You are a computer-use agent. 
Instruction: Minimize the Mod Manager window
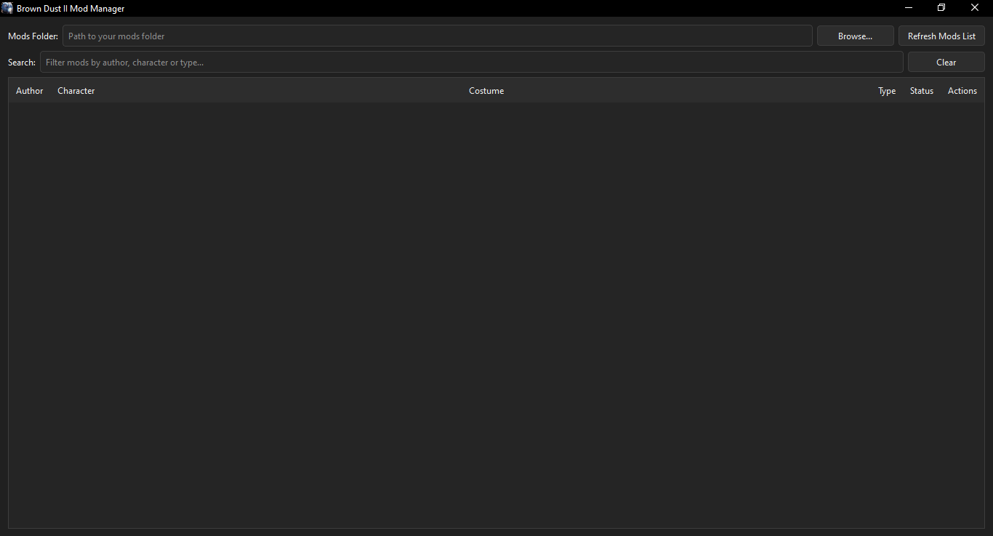(x=908, y=8)
